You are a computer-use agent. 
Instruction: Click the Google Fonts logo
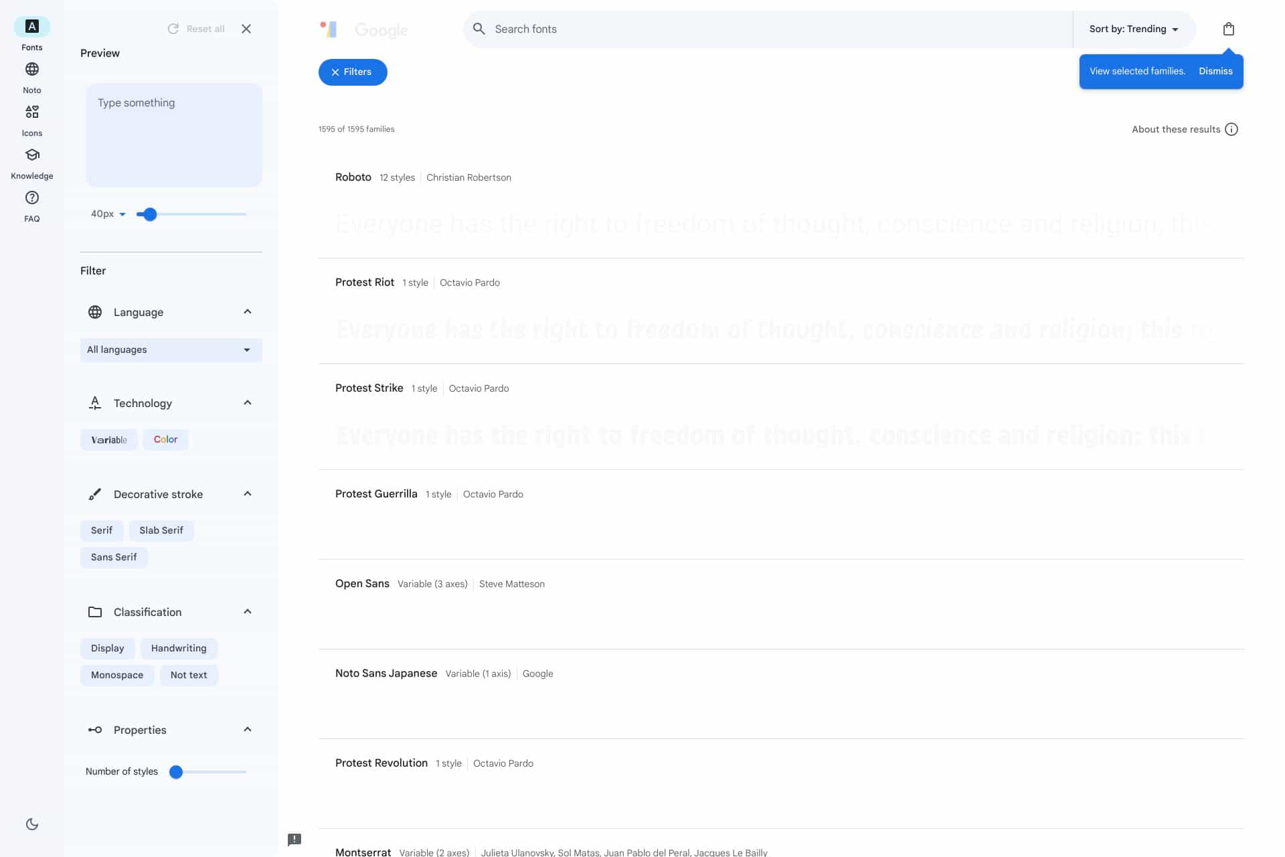point(363,29)
